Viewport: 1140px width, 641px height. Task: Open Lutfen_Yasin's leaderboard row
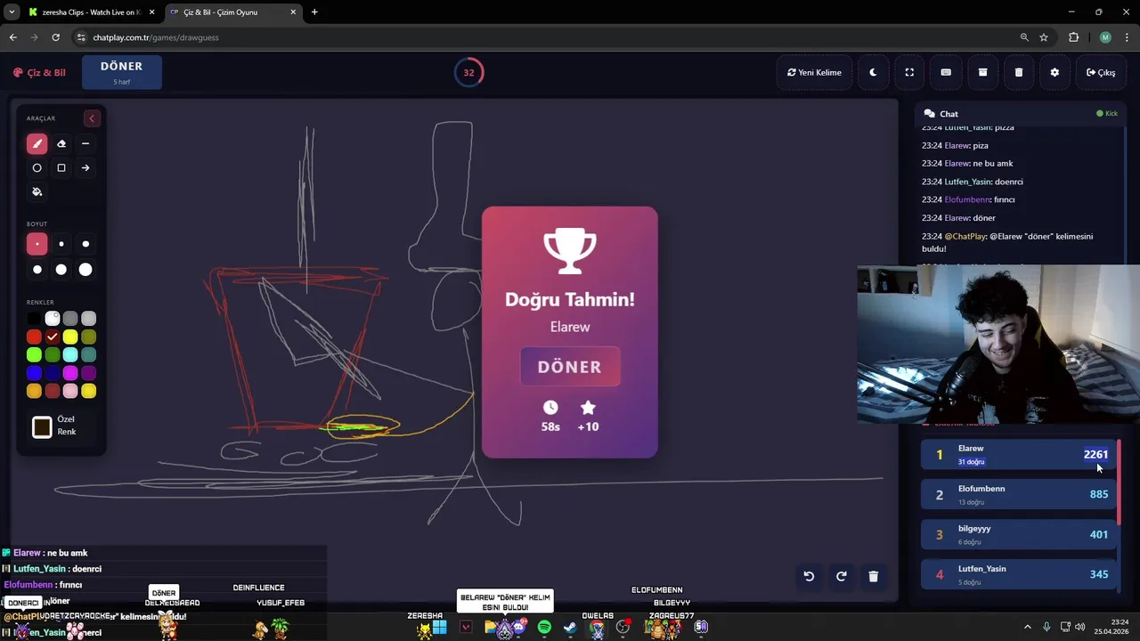tap(1017, 574)
